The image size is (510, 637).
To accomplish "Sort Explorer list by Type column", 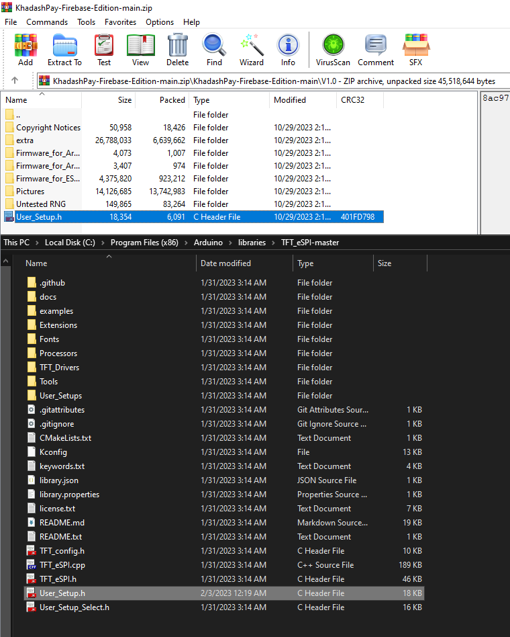I will pyautogui.click(x=333, y=263).
